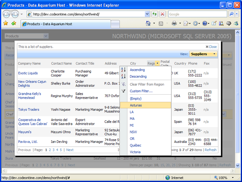Click vertical scrollbar up arrow
242x182 pixels.
[x=237, y=32]
